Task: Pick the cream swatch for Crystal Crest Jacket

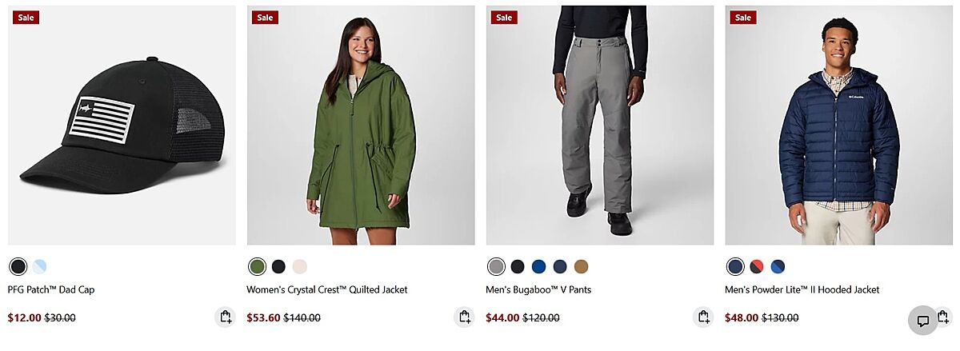Action: [300, 266]
